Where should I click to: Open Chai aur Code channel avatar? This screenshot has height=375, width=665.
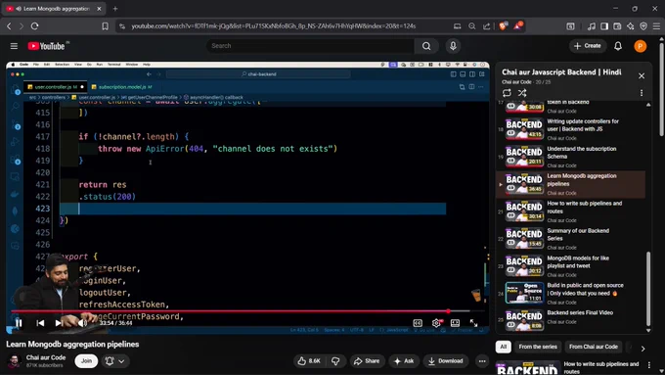pos(14,361)
